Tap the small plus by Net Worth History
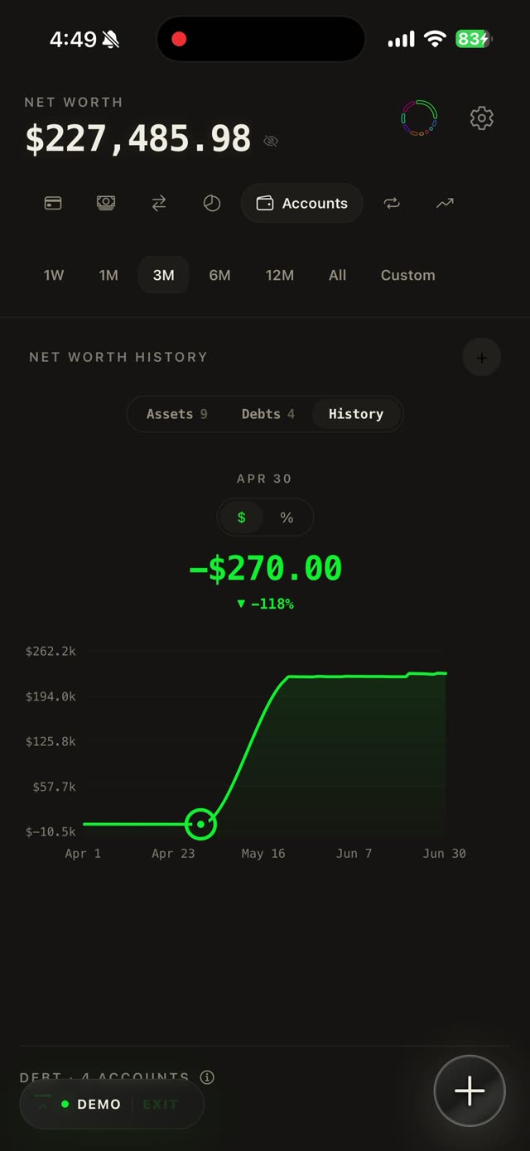 click(481, 358)
